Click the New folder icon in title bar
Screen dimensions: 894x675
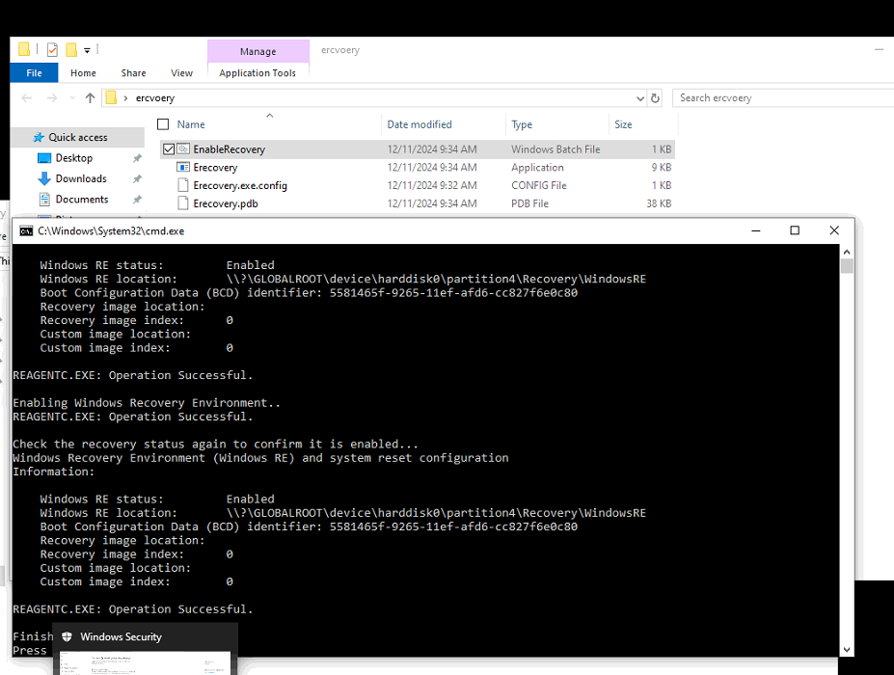[x=71, y=50]
